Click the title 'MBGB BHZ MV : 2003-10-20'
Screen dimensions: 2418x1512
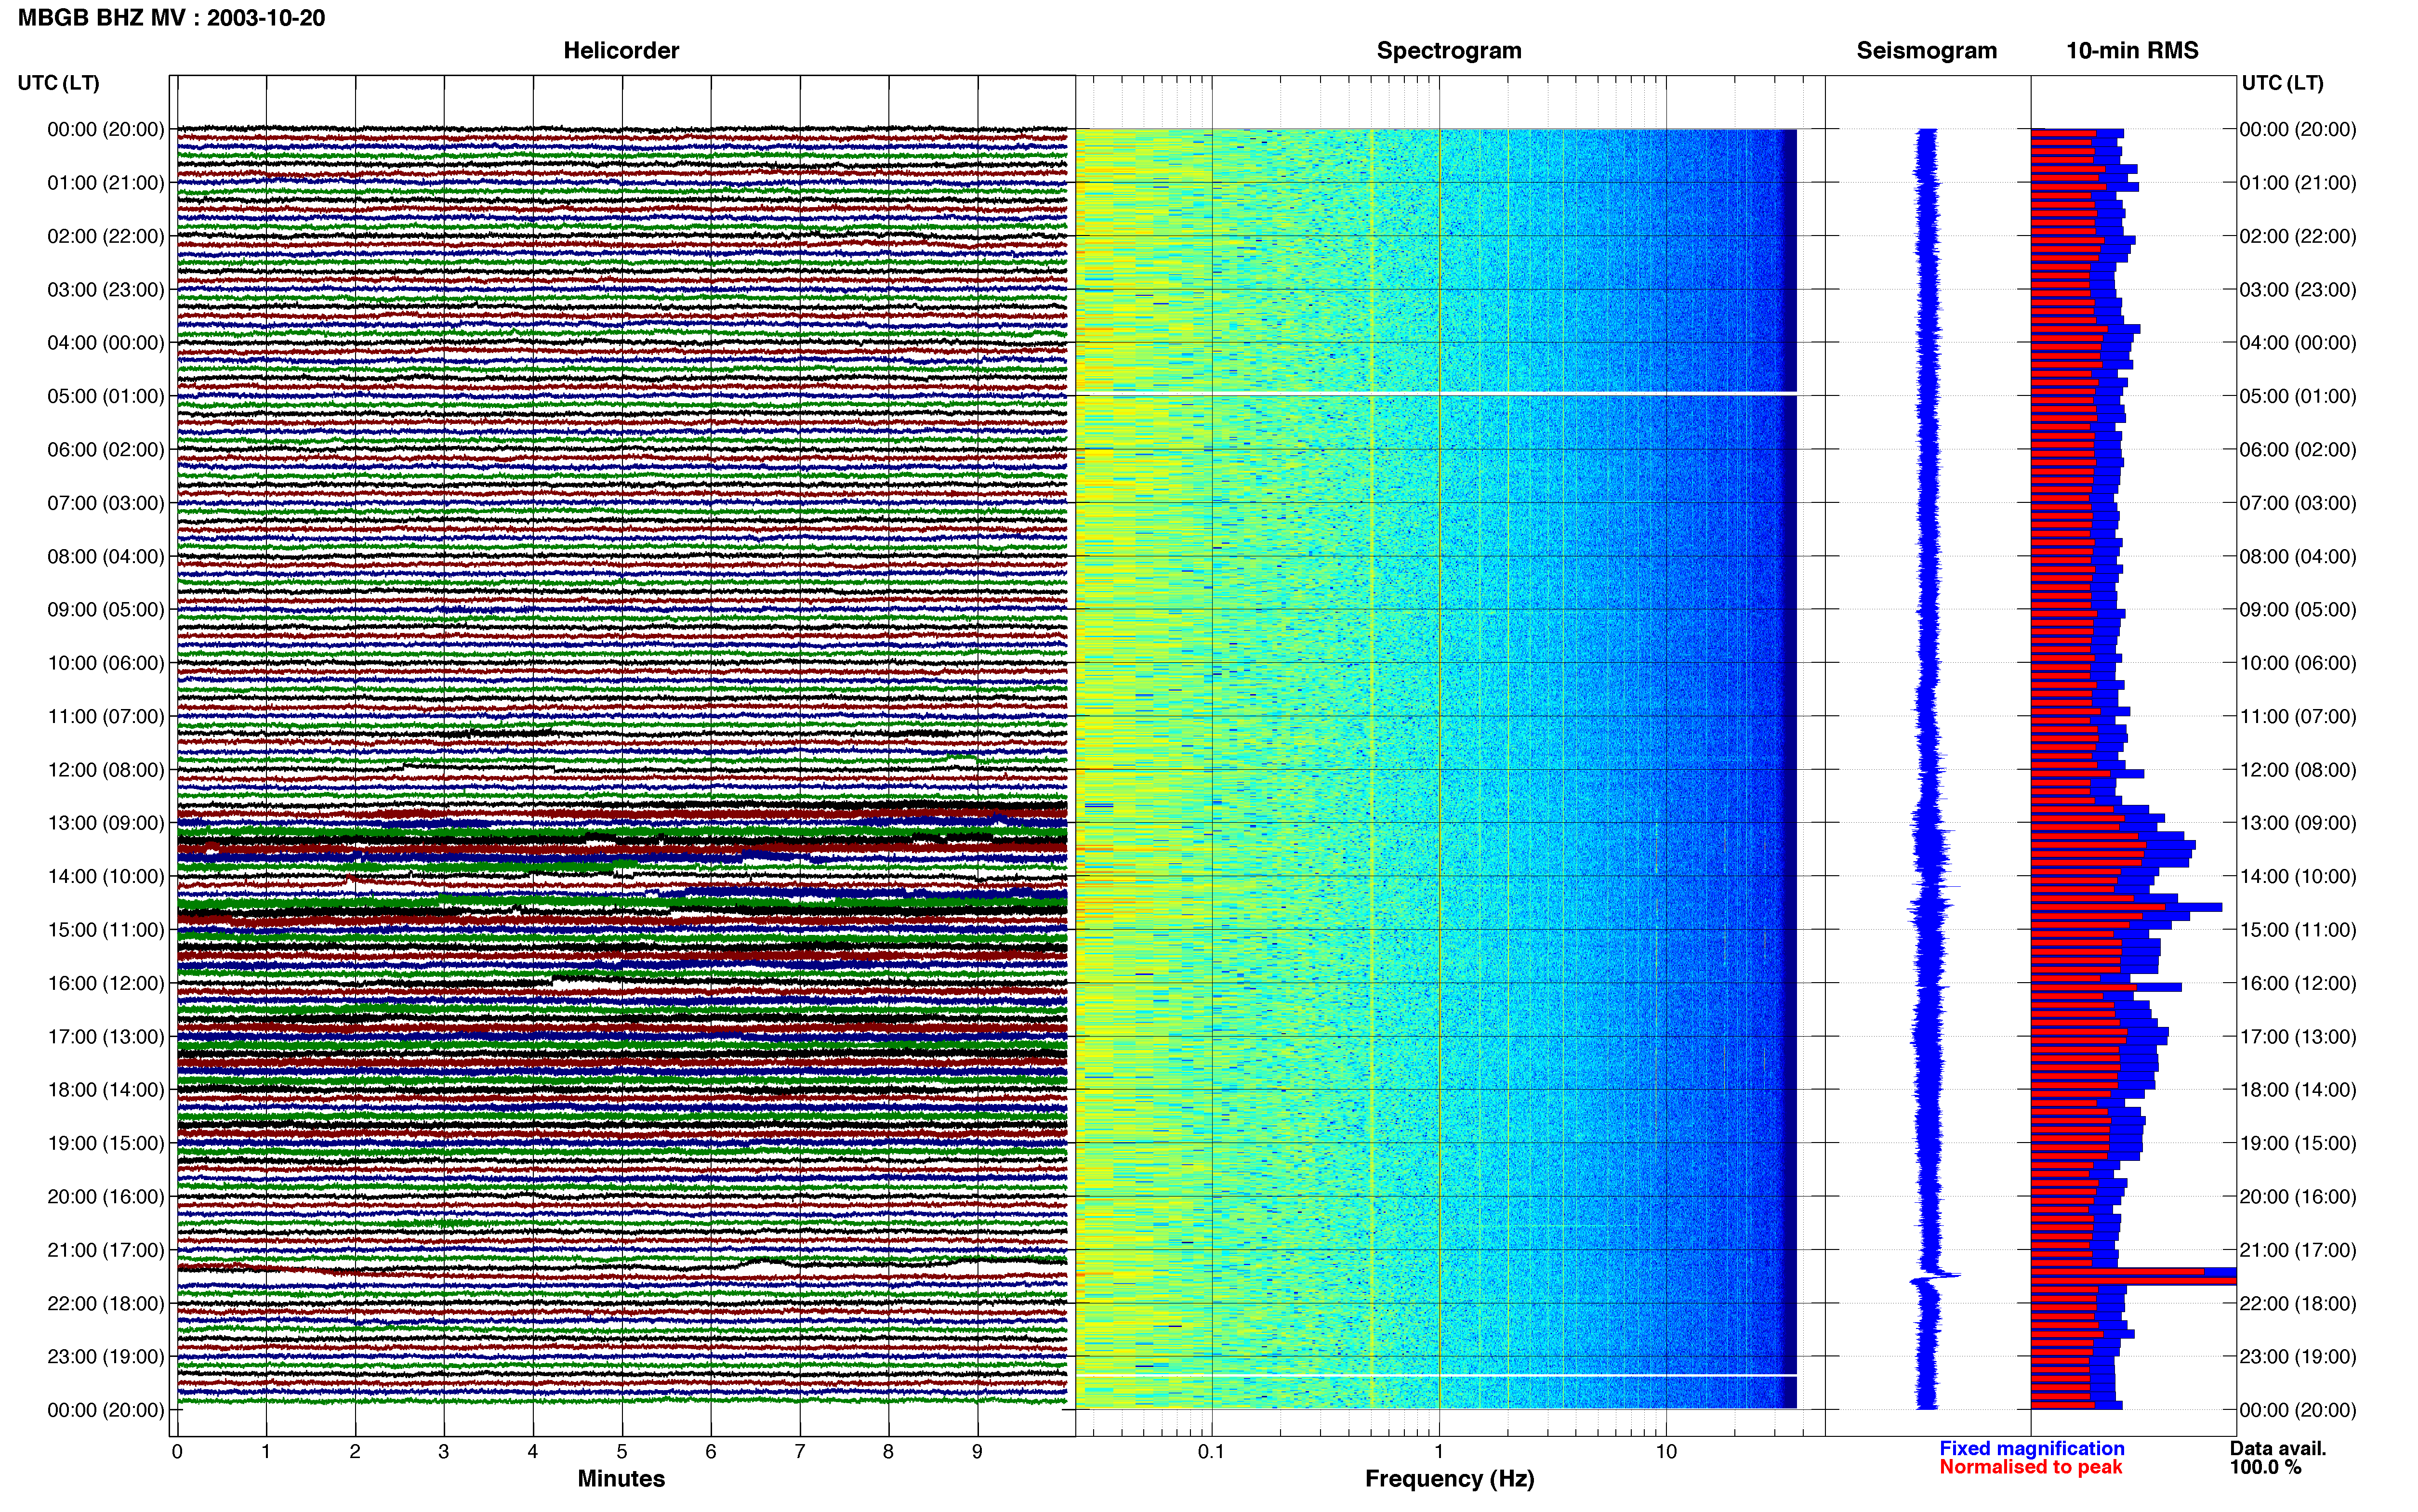point(171,18)
